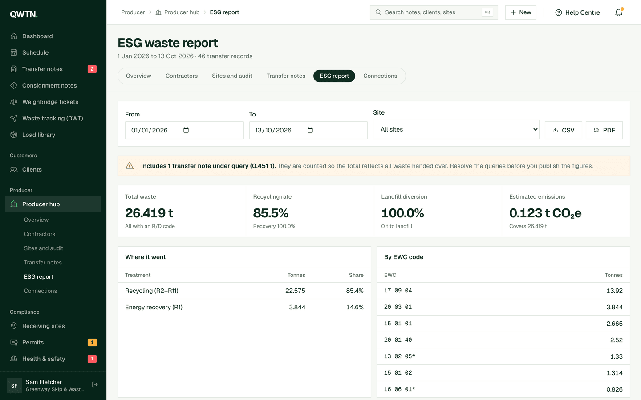Open Clients under Customers
The width and height of the screenshot is (641, 400).
pyautogui.click(x=53, y=169)
